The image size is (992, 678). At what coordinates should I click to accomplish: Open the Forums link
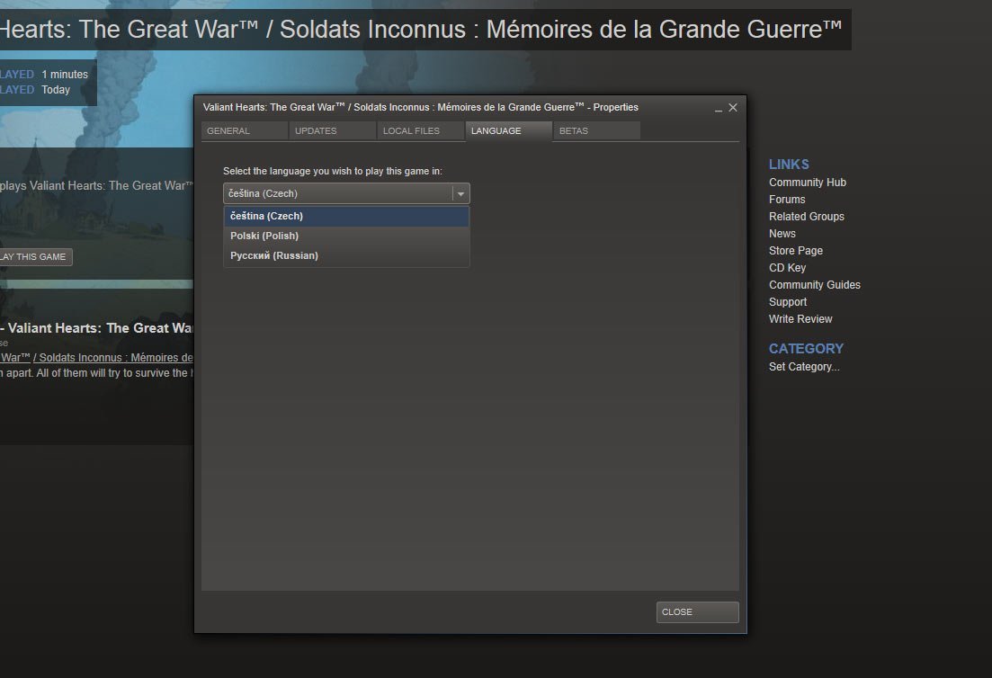(787, 200)
